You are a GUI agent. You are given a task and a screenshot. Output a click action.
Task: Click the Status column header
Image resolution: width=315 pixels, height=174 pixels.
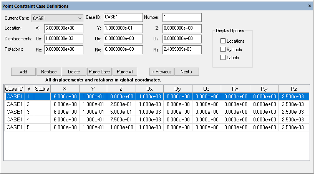click(x=42, y=89)
